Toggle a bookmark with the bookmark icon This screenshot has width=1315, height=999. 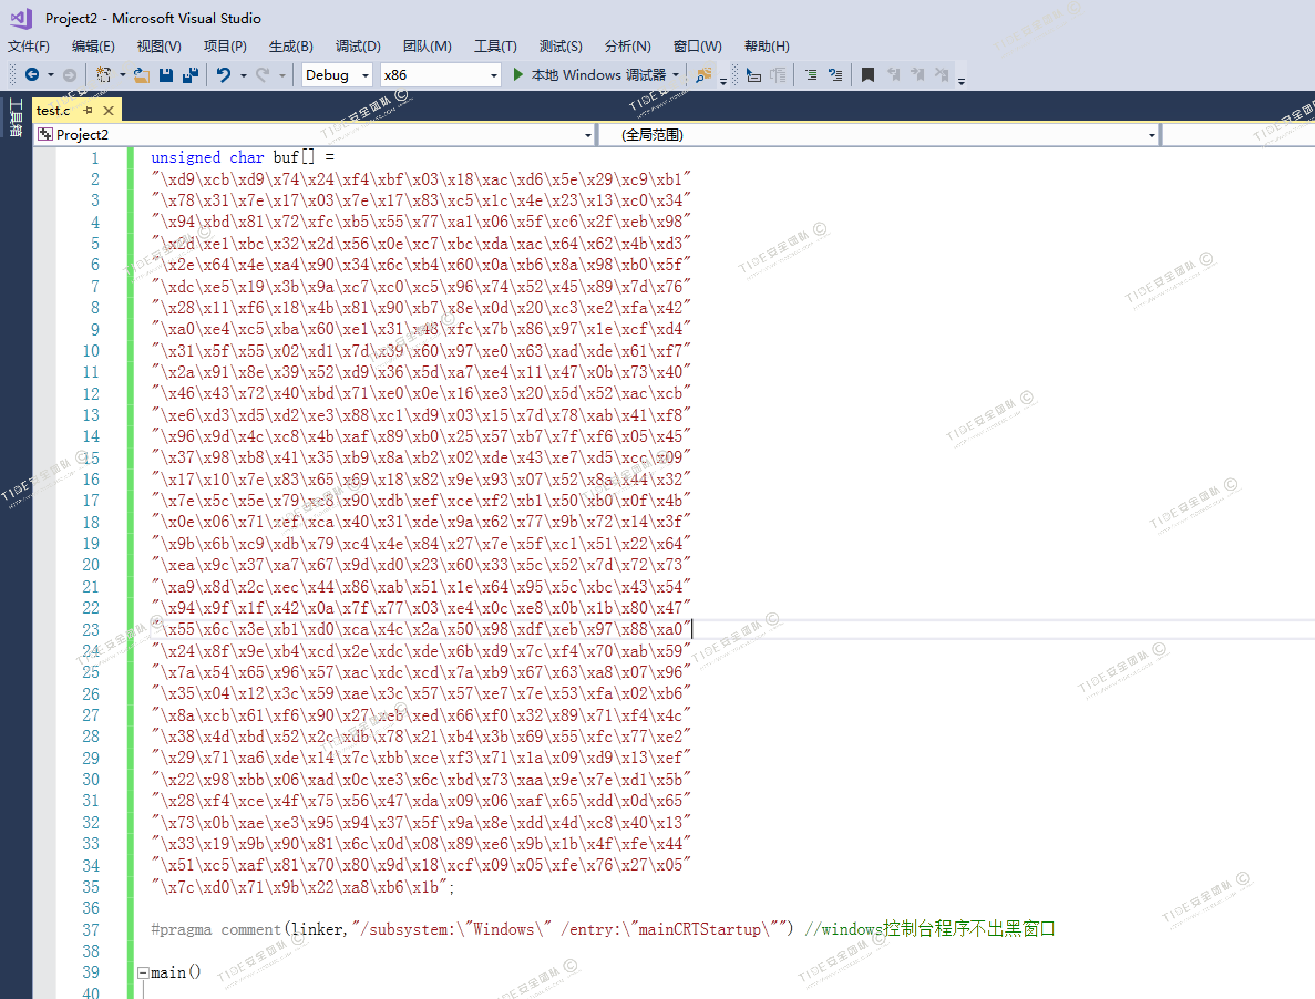tap(868, 75)
